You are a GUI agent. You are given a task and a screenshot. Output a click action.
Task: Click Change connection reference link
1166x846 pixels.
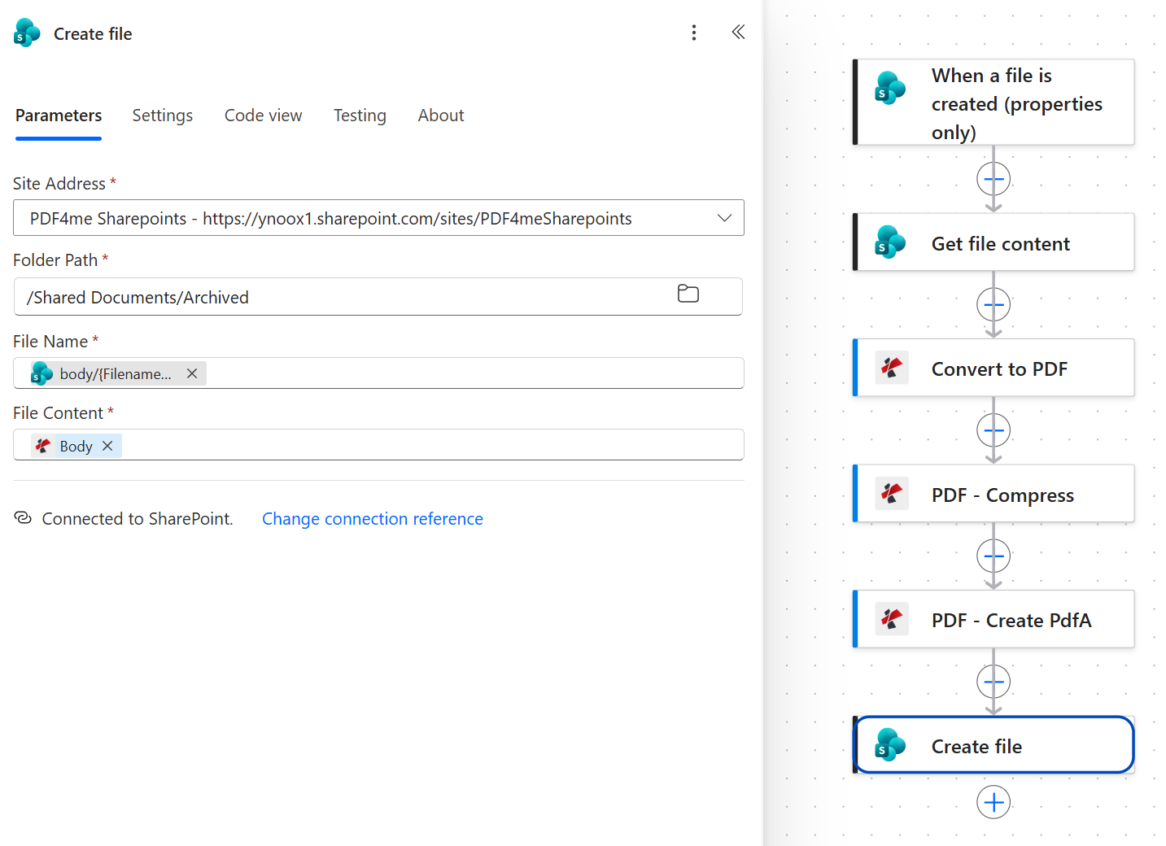[x=373, y=519]
